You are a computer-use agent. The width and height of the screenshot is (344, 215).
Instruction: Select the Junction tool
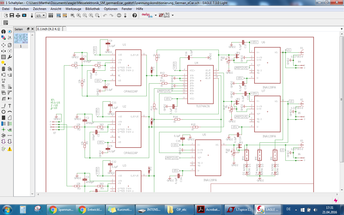[3, 130]
